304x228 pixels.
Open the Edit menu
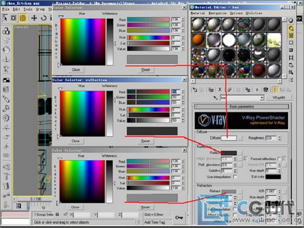16,9
